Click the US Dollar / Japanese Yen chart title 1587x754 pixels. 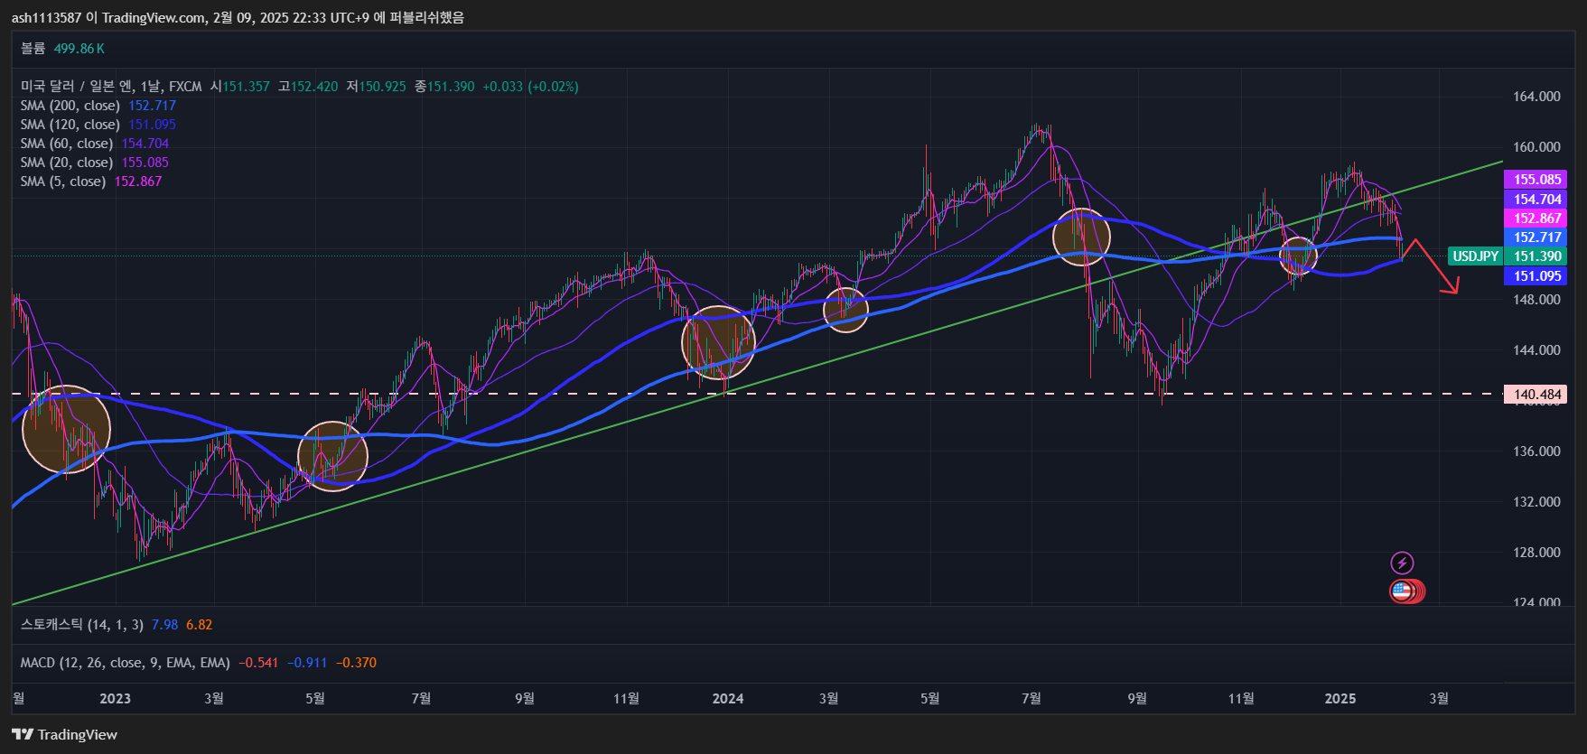tap(111, 87)
